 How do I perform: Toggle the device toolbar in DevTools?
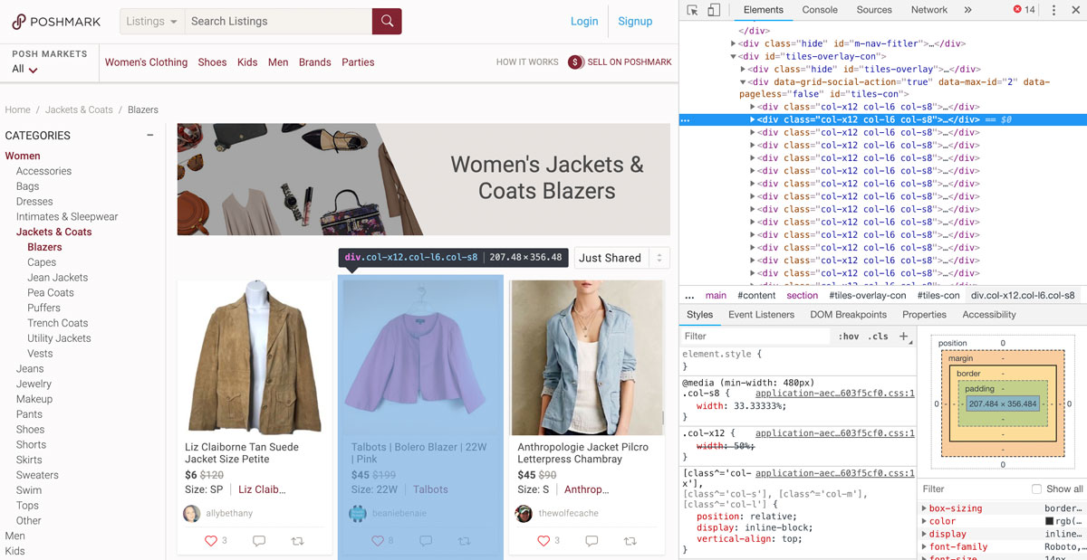[x=714, y=10]
